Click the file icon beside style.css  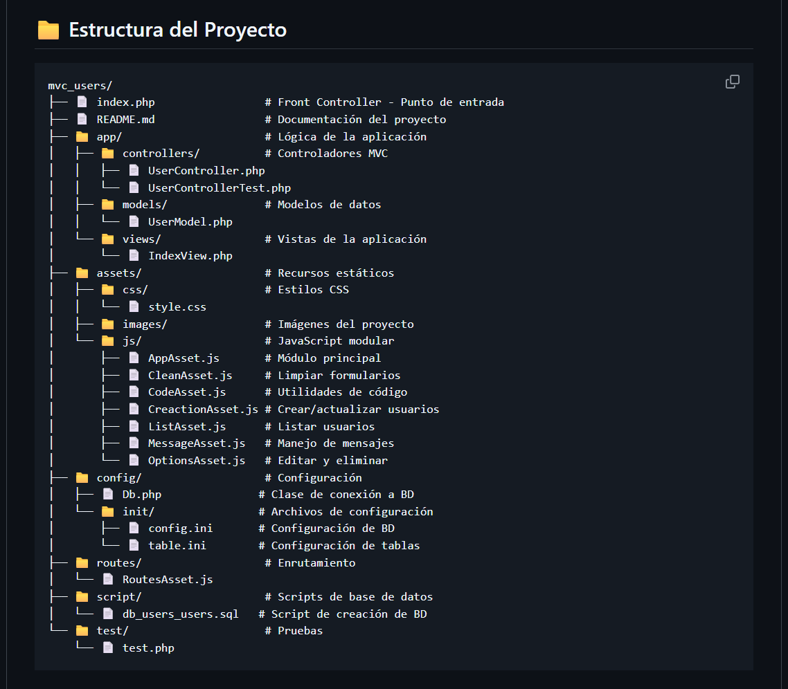click(x=134, y=306)
